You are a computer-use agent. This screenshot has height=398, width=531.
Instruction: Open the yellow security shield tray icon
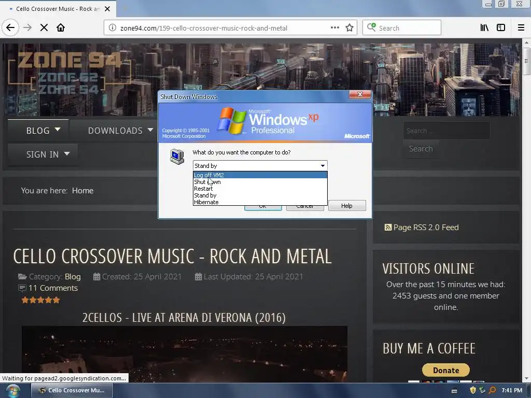tap(473, 391)
